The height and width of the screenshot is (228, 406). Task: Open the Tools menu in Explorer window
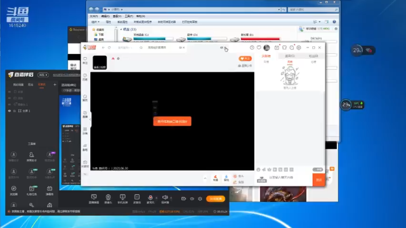point(129,16)
